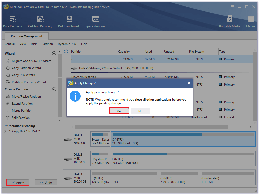
Task: Launch Partition Recovery from the toolbar
Action: (x=40, y=22)
